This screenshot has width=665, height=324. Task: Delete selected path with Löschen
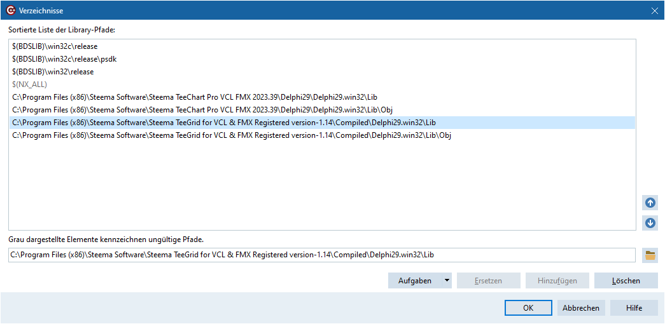[x=626, y=280]
